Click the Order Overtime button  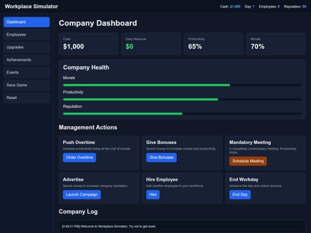[x=79, y=158]
